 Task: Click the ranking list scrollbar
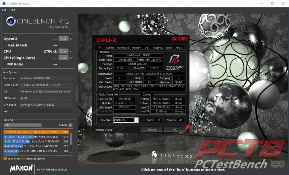[x=71, y=139]
